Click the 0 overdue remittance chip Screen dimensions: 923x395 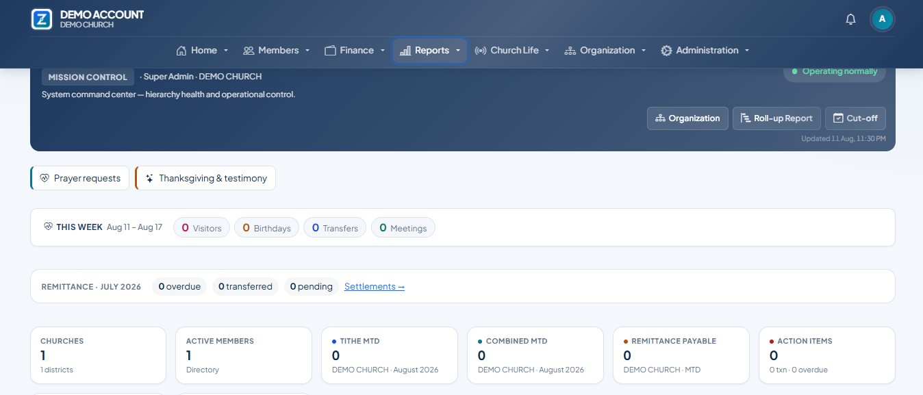[x=179, y=286]
